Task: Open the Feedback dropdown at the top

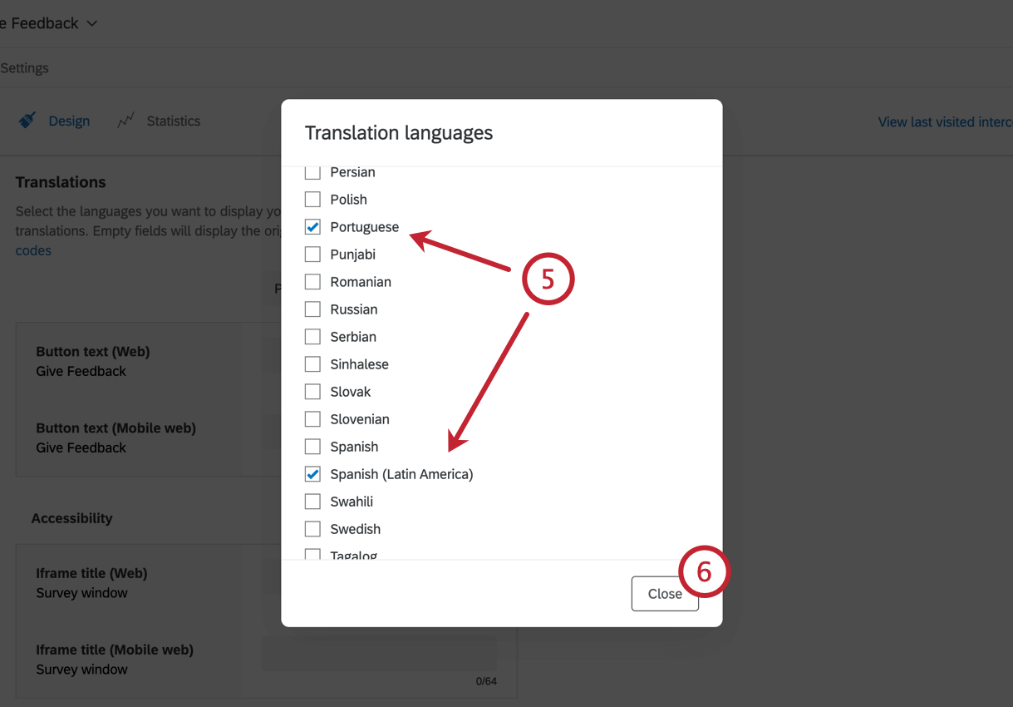Action: pos(91,23)
